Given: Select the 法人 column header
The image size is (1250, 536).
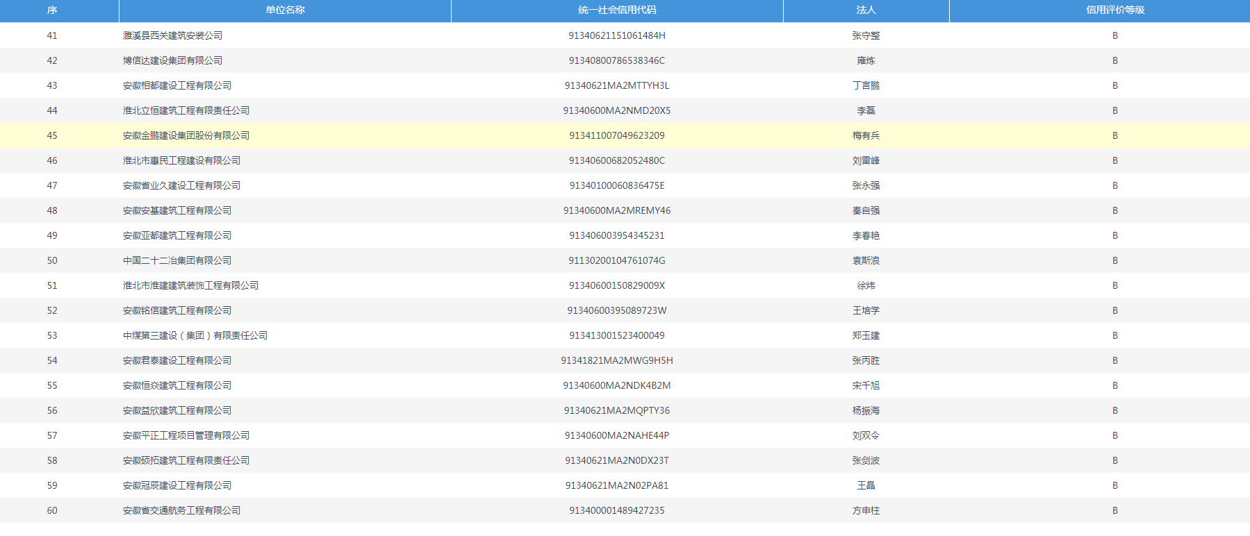Looking at the screenshot, I should (866, 10).
